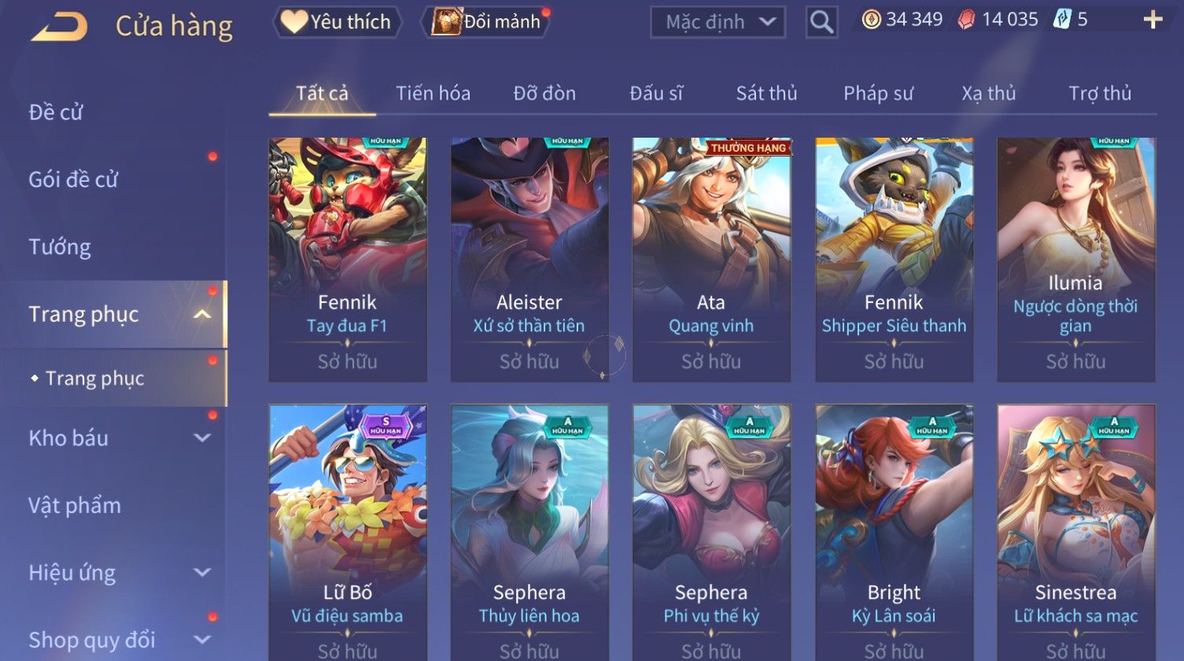The width and height of the screenshot is (1184, 661).
Task: Open the Yêu thích heart favorites
Action: pyautogui.click(x=337, y=22)
